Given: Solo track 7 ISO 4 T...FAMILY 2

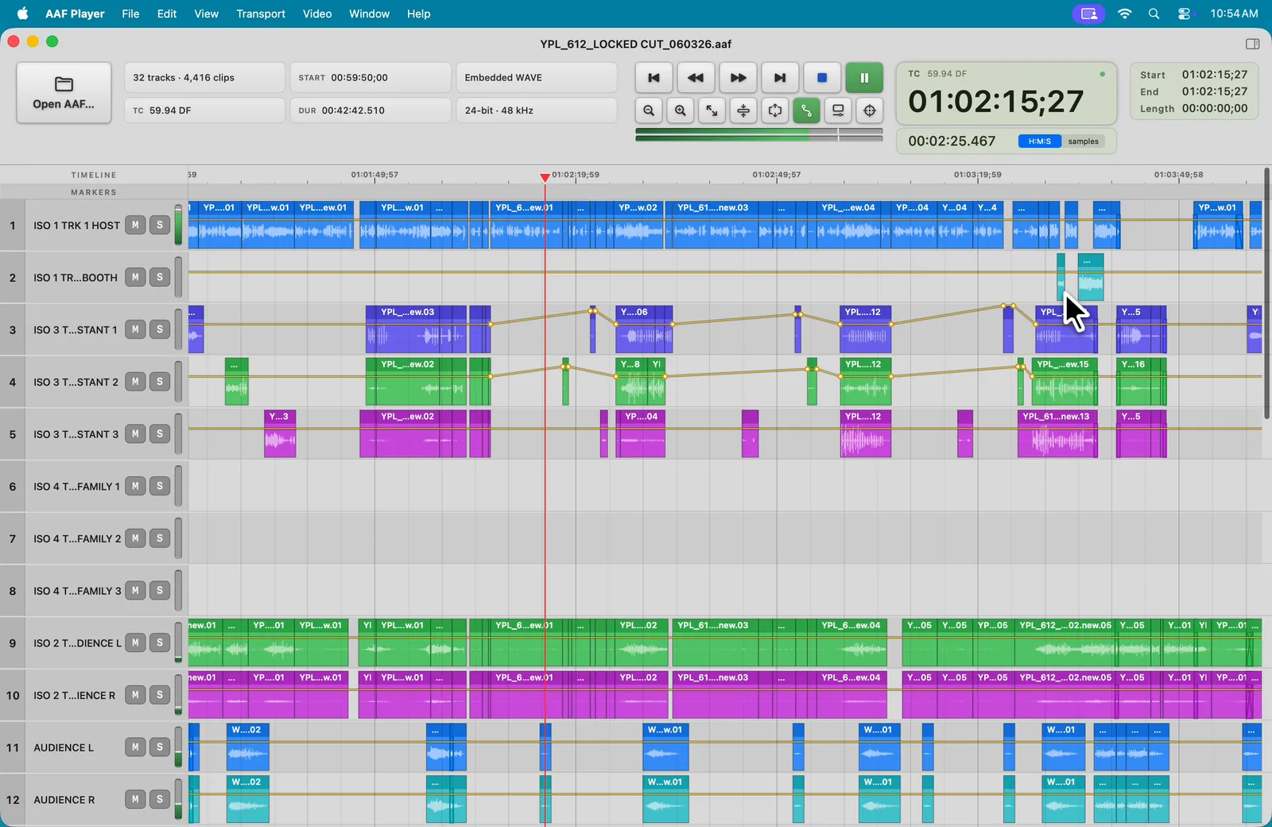Looking at the screenshot, I should [160, 538].
